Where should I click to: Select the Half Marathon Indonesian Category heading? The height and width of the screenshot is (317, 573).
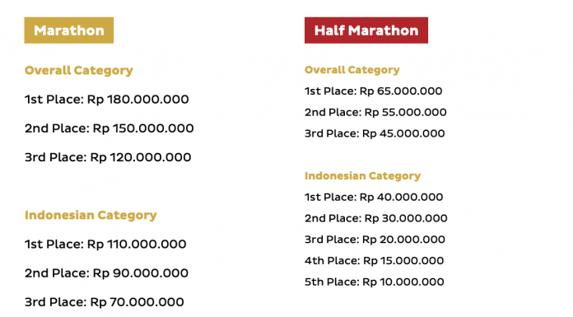click(362, 176)
